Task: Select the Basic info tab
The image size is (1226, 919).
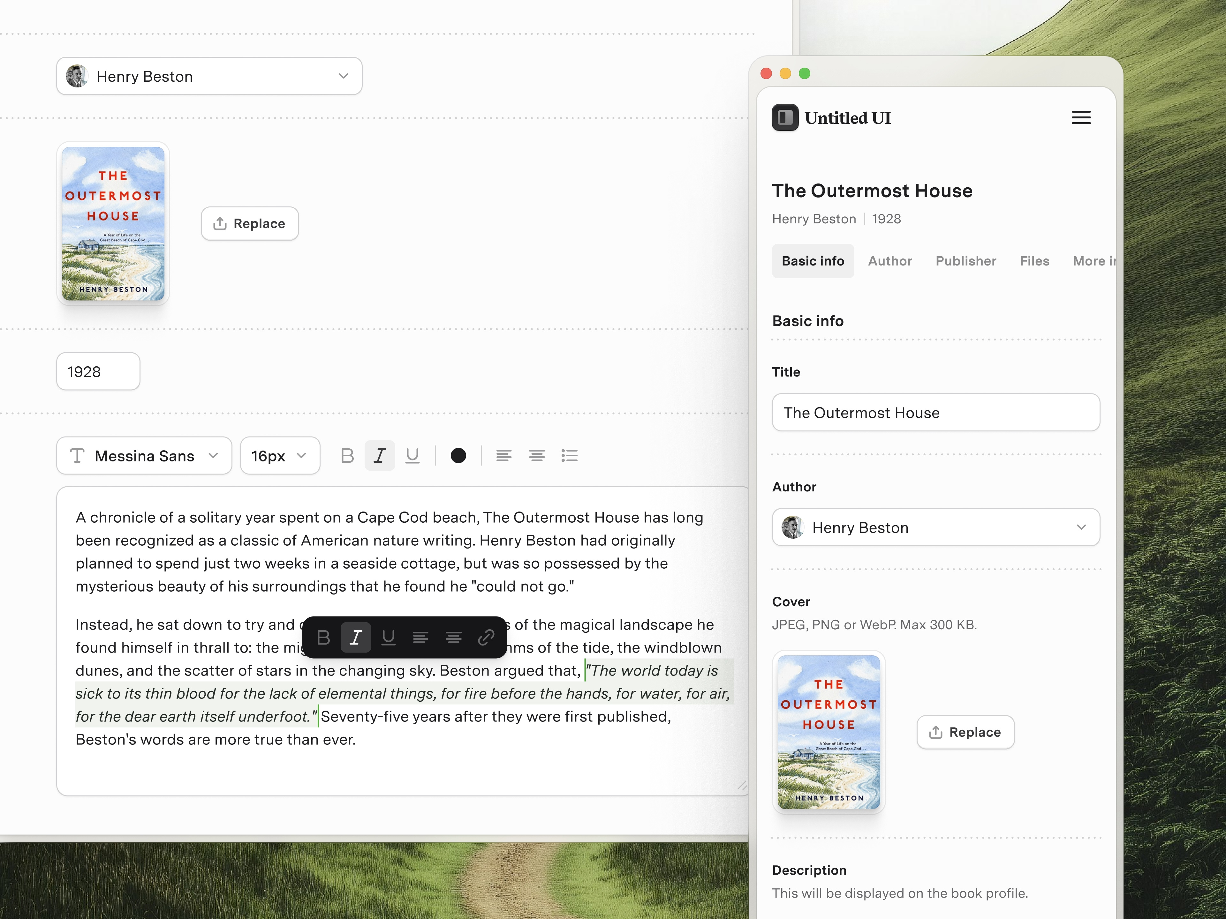Action: (813, 261)
